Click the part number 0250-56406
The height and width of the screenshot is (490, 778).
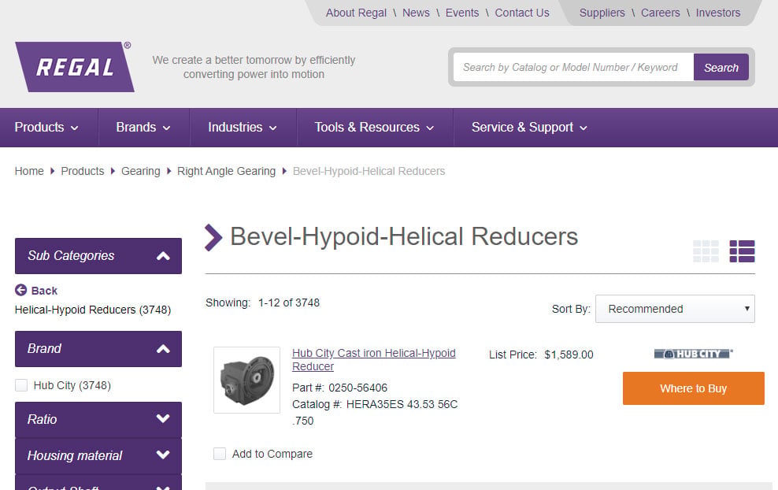point(358,388)
